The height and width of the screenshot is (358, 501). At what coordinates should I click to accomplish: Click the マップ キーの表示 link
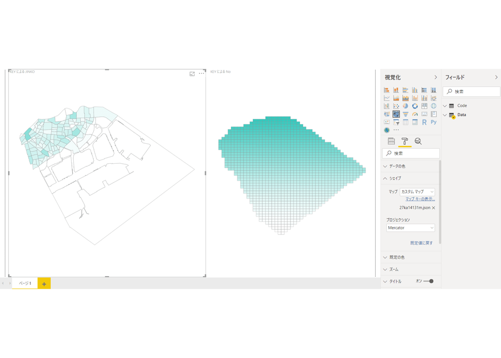click(420, 199)
